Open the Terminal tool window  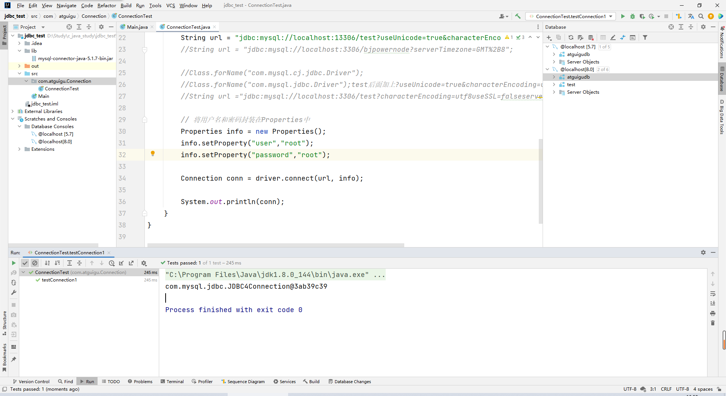[x=172, y=382]
